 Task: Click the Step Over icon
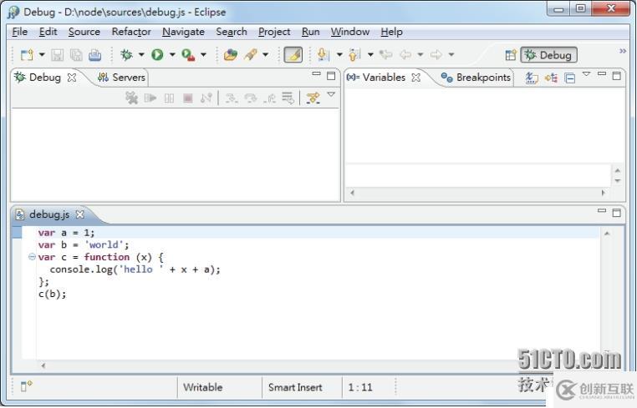click(251, 98)
